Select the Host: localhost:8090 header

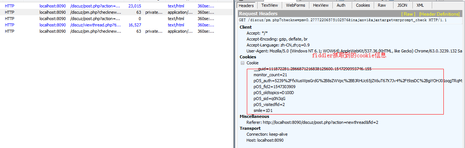(265, 140)
